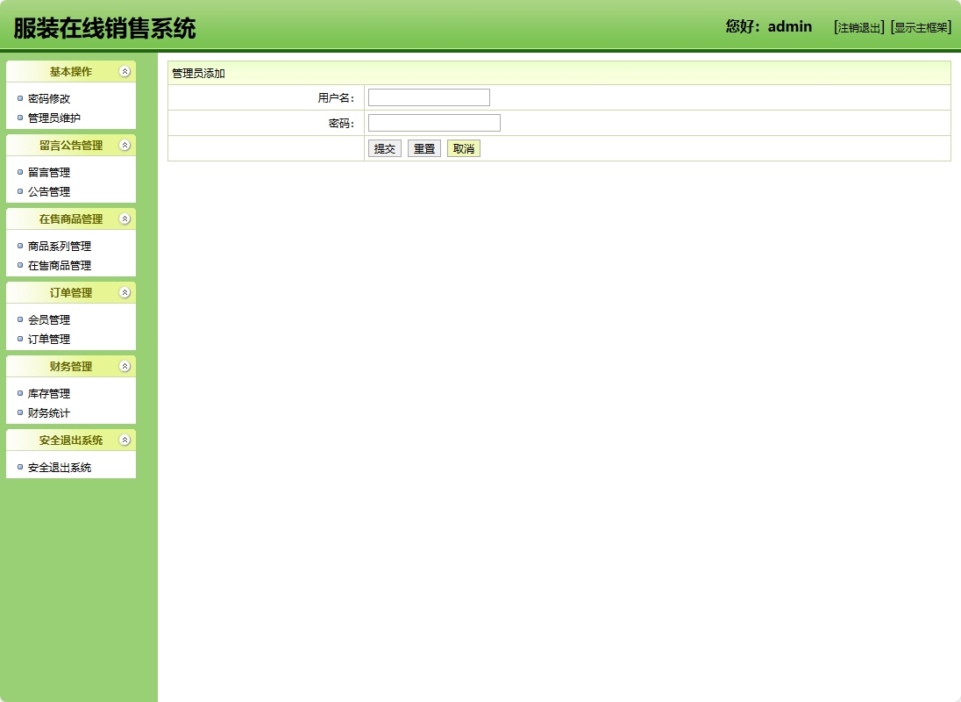Open 在售商品管理 sidebar link
This screenshot has height=702, width=961.
tap(60, 266)
